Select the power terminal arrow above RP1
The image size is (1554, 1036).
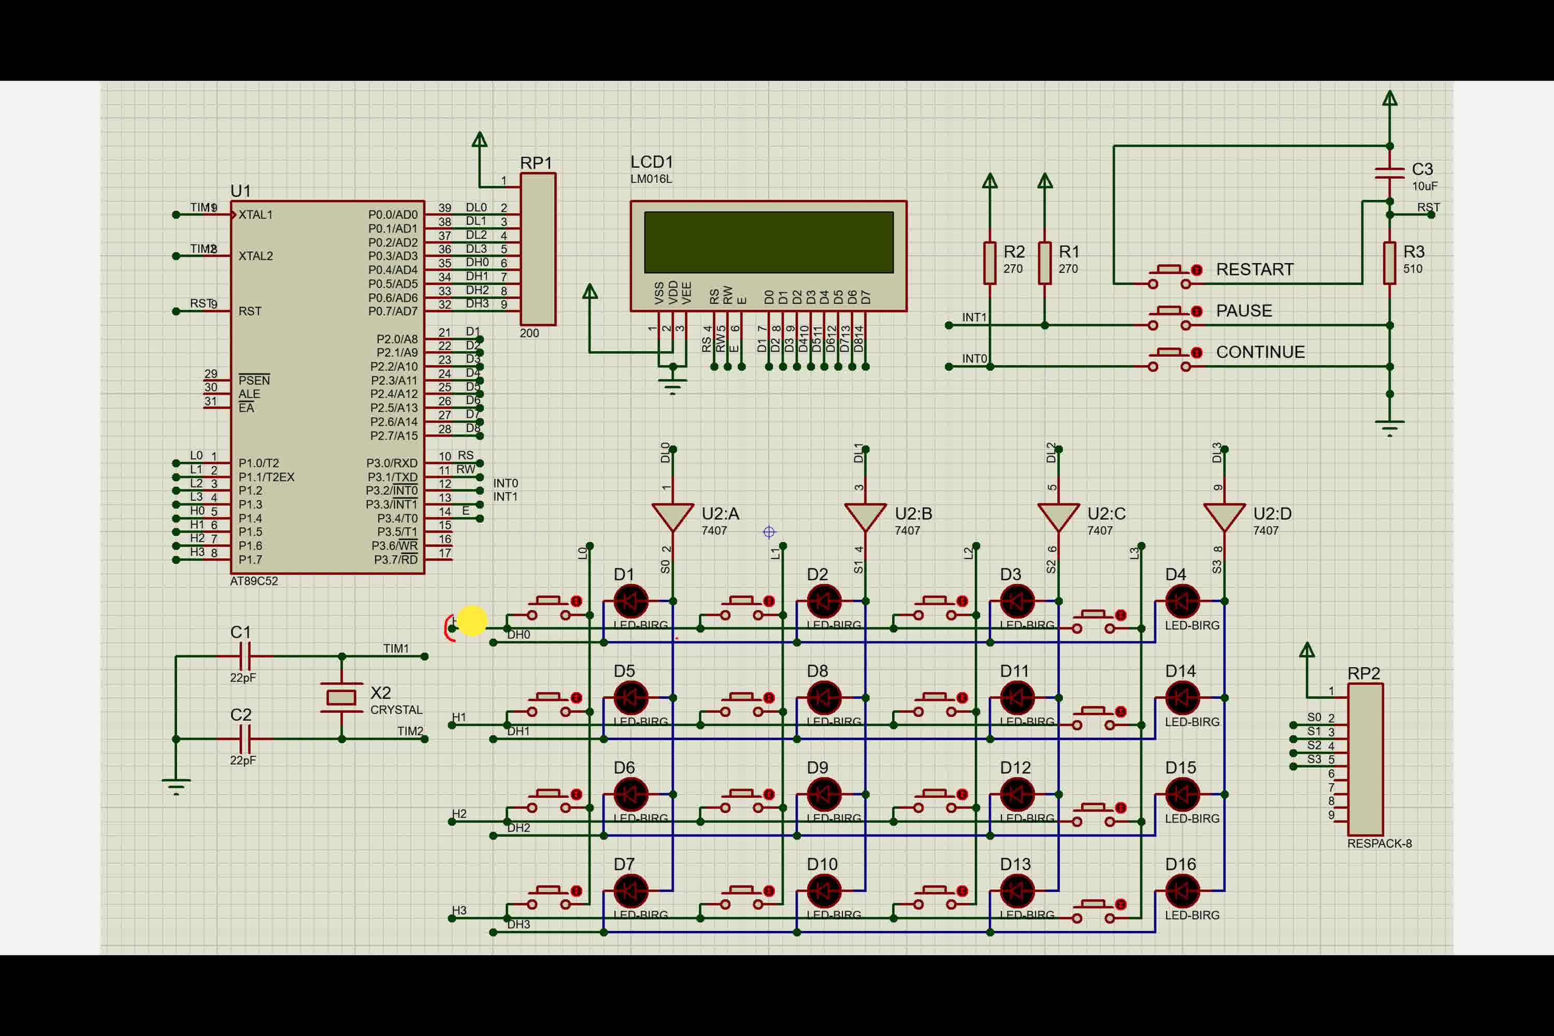480,139
